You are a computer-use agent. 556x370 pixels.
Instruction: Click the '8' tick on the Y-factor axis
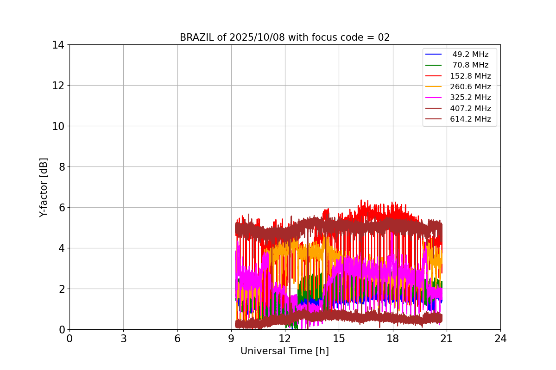(x=61, y=167)
